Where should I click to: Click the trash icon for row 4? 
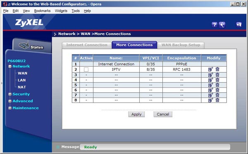[x=217, y=80]
